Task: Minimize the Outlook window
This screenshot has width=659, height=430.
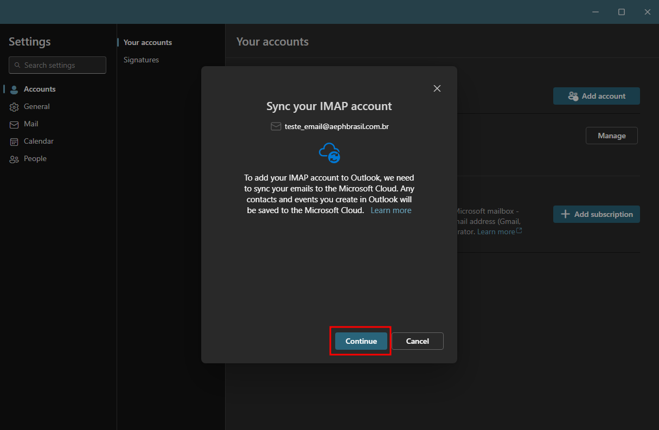Action: [596, 12]
